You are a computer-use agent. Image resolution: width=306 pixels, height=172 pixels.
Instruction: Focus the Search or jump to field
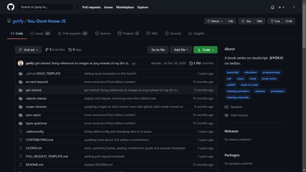[48, 7]
